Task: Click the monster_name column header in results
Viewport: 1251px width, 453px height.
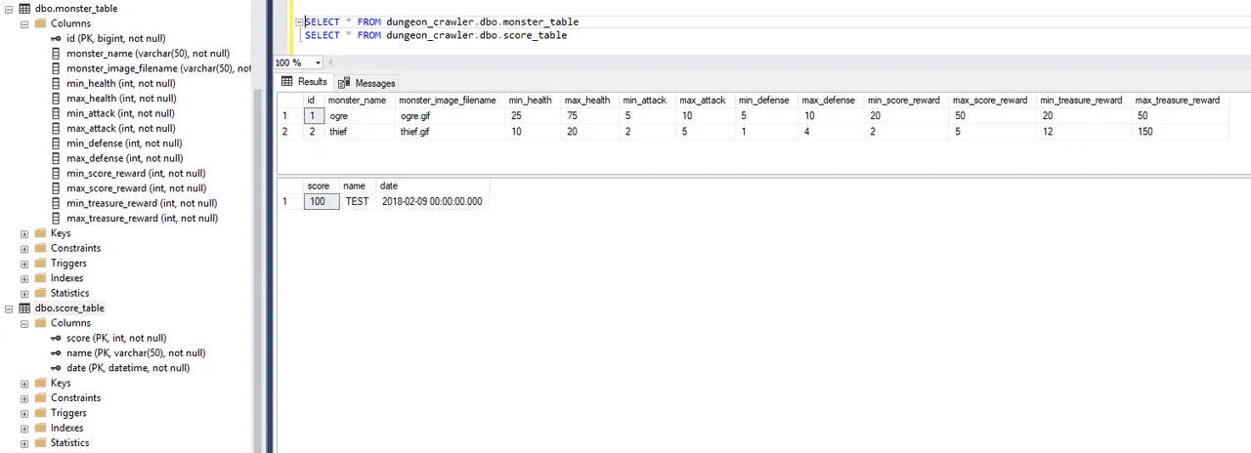Action: [x=360, y=101]
